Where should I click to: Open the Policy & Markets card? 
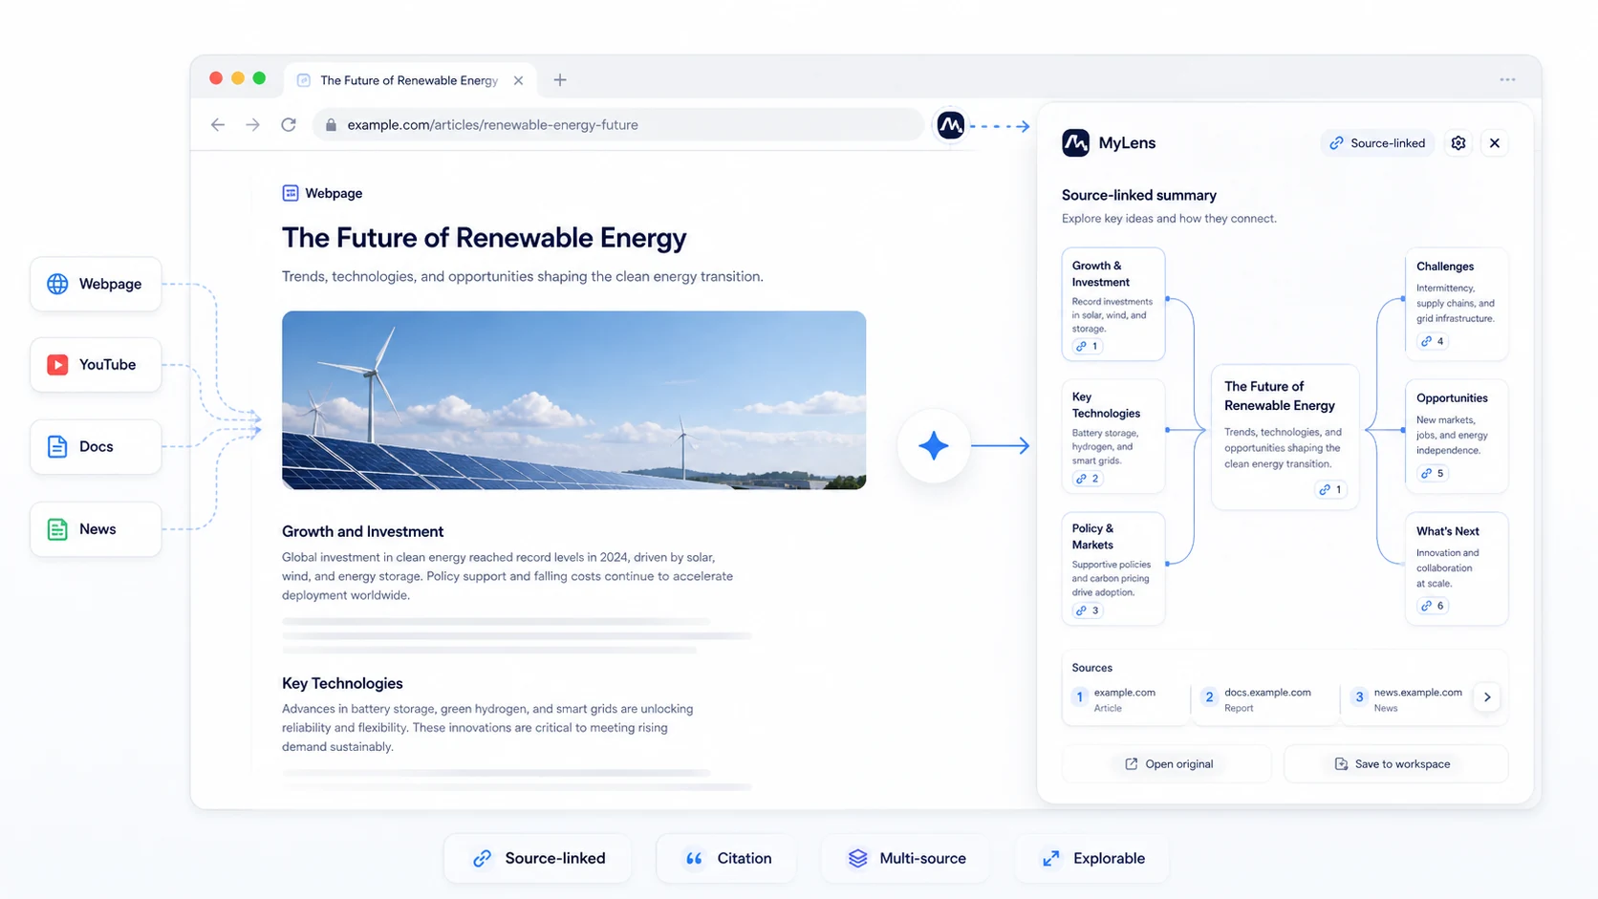(x=1113, y=568)
